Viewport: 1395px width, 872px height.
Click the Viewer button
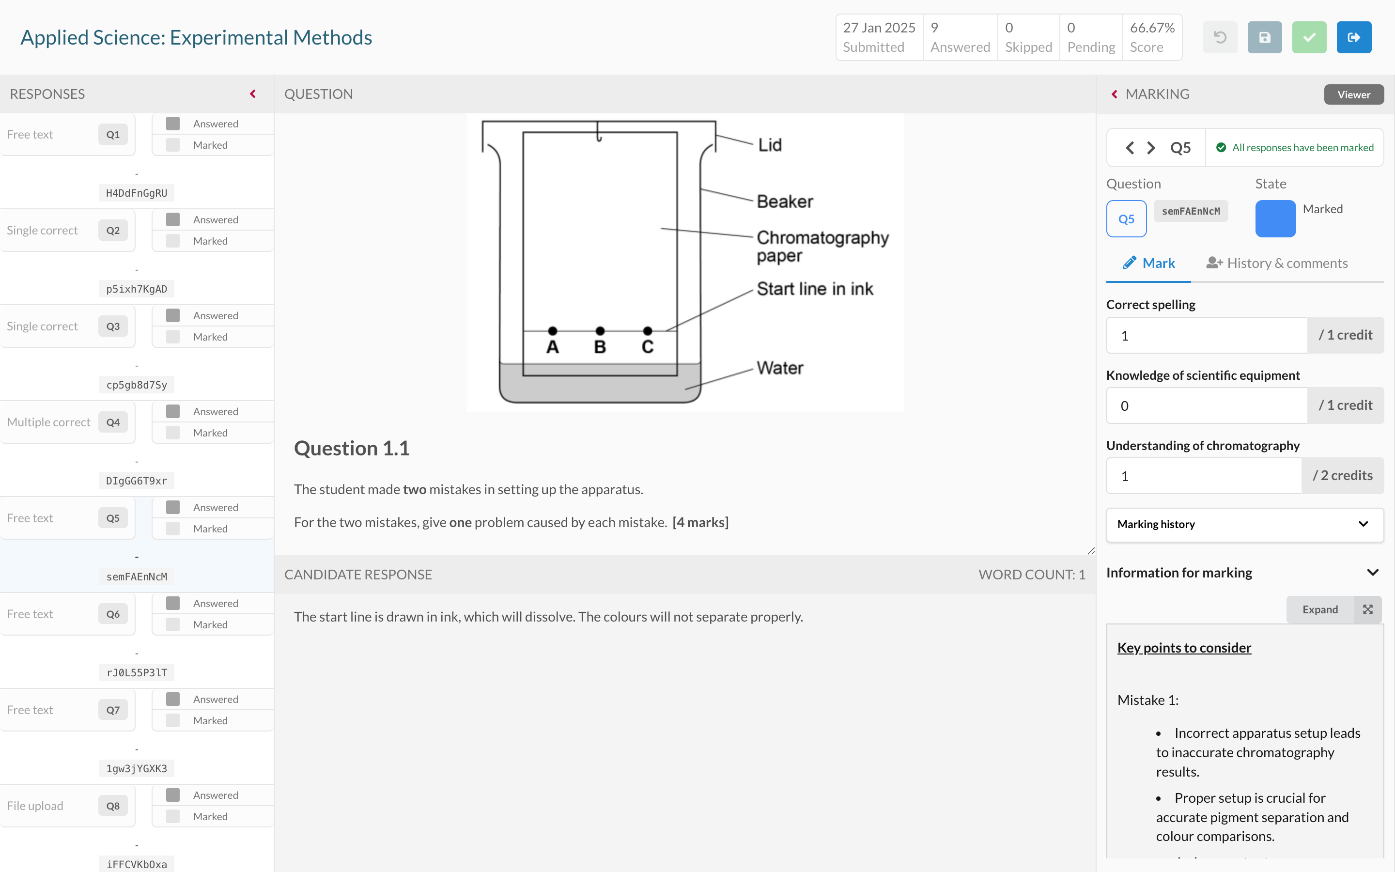click(1353, 94)
